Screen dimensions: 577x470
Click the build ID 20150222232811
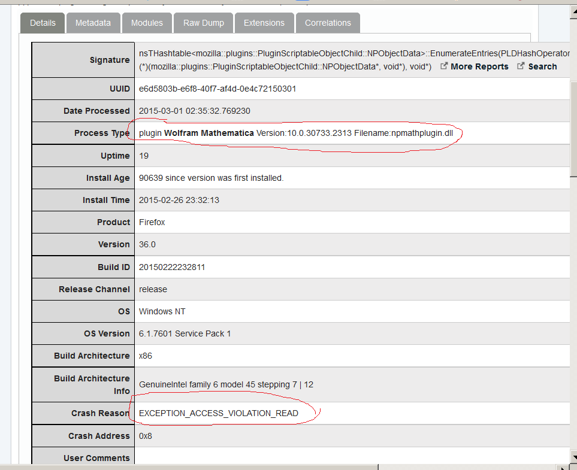click(x=172, y=267)
